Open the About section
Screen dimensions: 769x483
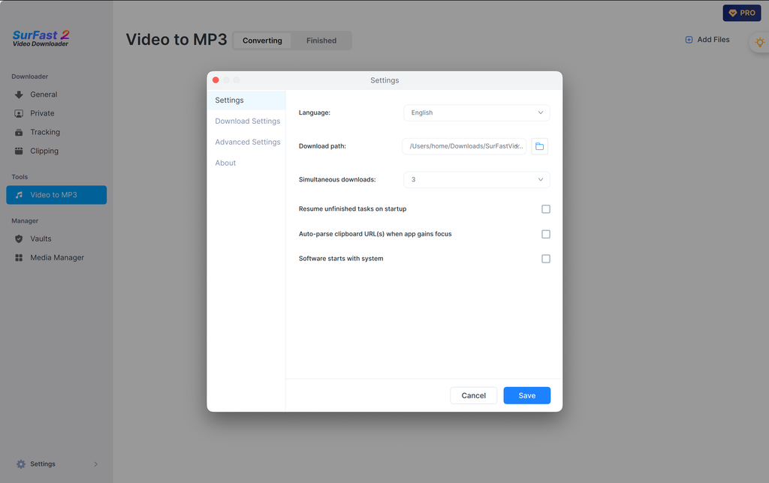tap(225, 163)
